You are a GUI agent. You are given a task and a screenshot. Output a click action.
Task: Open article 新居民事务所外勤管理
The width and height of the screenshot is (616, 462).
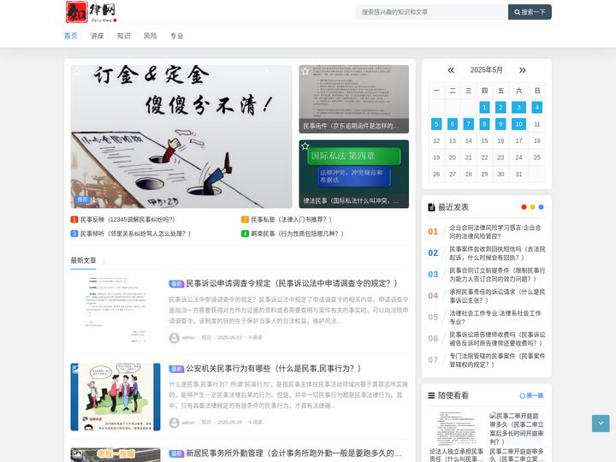click(293, 453)
